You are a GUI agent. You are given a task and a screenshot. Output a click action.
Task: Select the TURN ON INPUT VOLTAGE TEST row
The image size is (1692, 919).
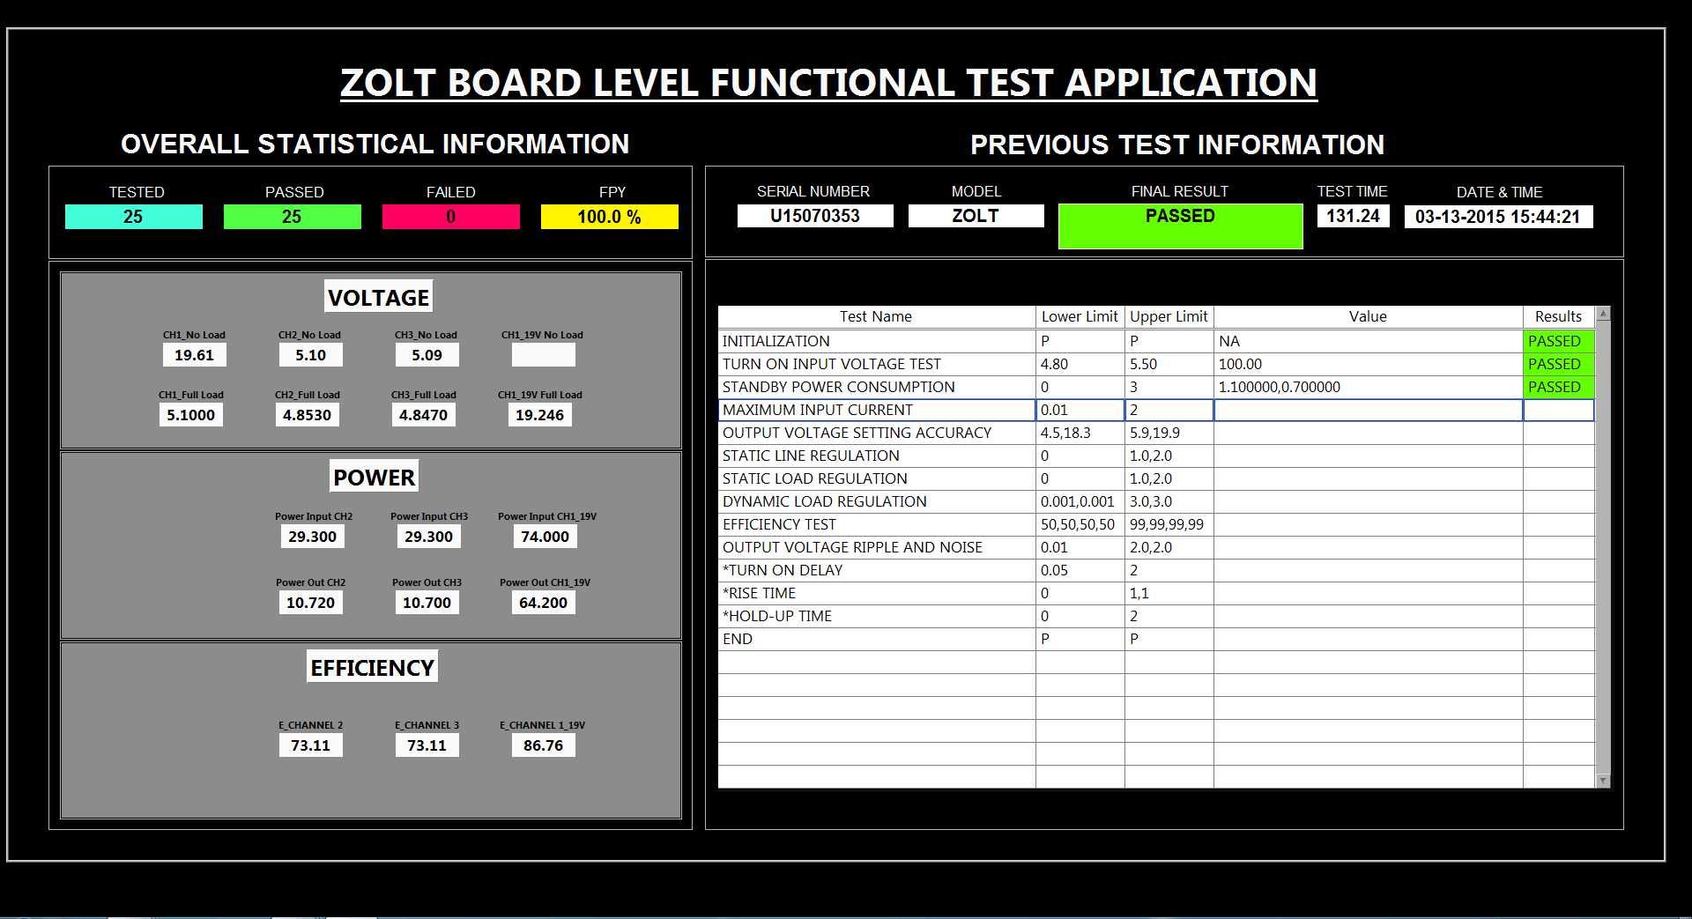[1156, 364]
